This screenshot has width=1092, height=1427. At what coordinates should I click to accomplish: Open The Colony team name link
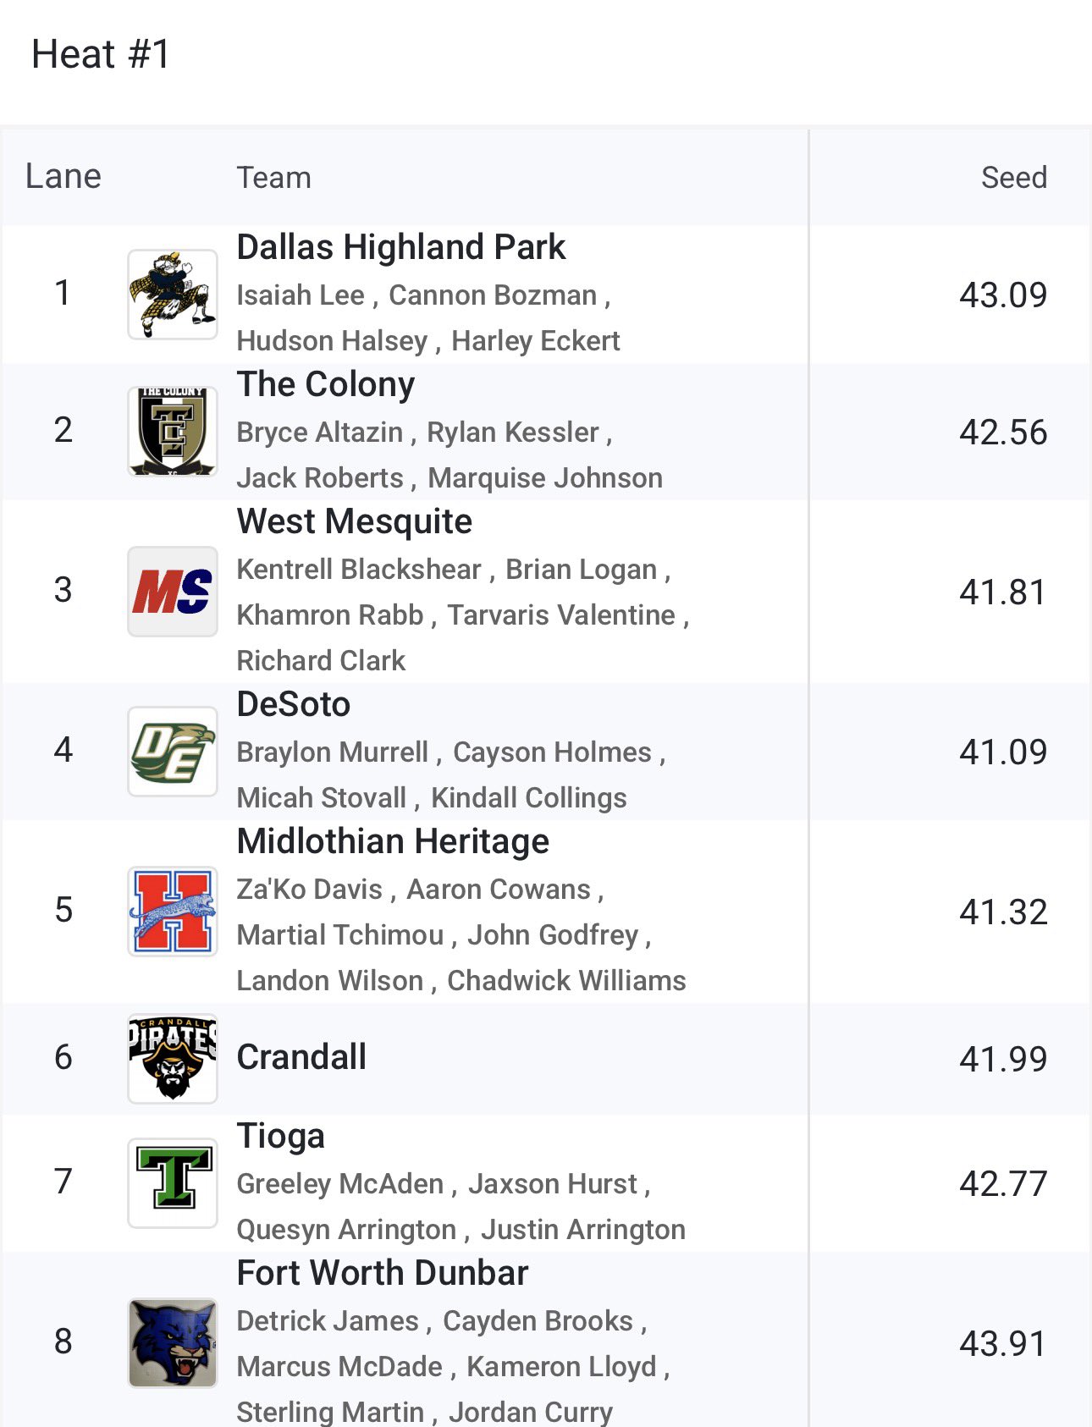(x=326, y=384)
